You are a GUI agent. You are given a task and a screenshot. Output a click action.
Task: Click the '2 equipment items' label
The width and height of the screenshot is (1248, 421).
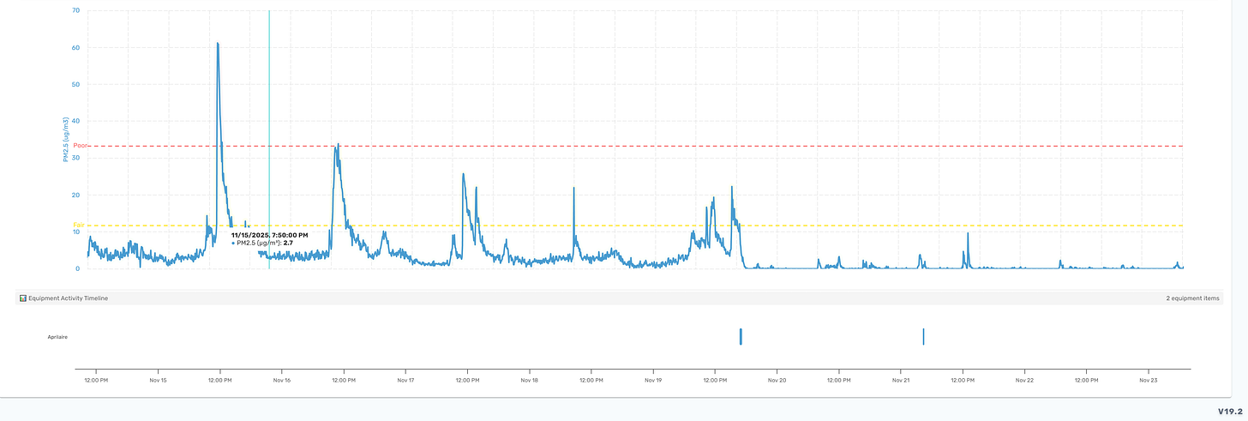[1192, 298]
